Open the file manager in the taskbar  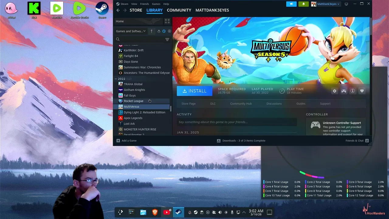[143, 212]
